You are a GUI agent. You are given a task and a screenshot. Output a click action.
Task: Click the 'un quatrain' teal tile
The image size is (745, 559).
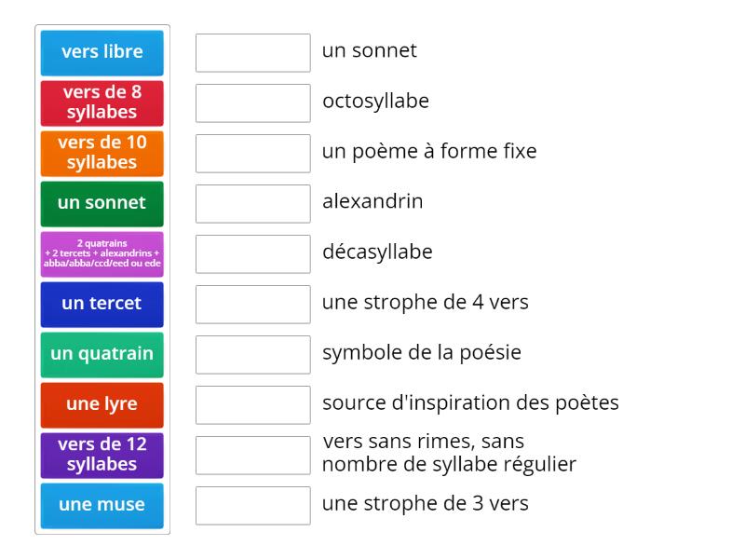[102, 354]
